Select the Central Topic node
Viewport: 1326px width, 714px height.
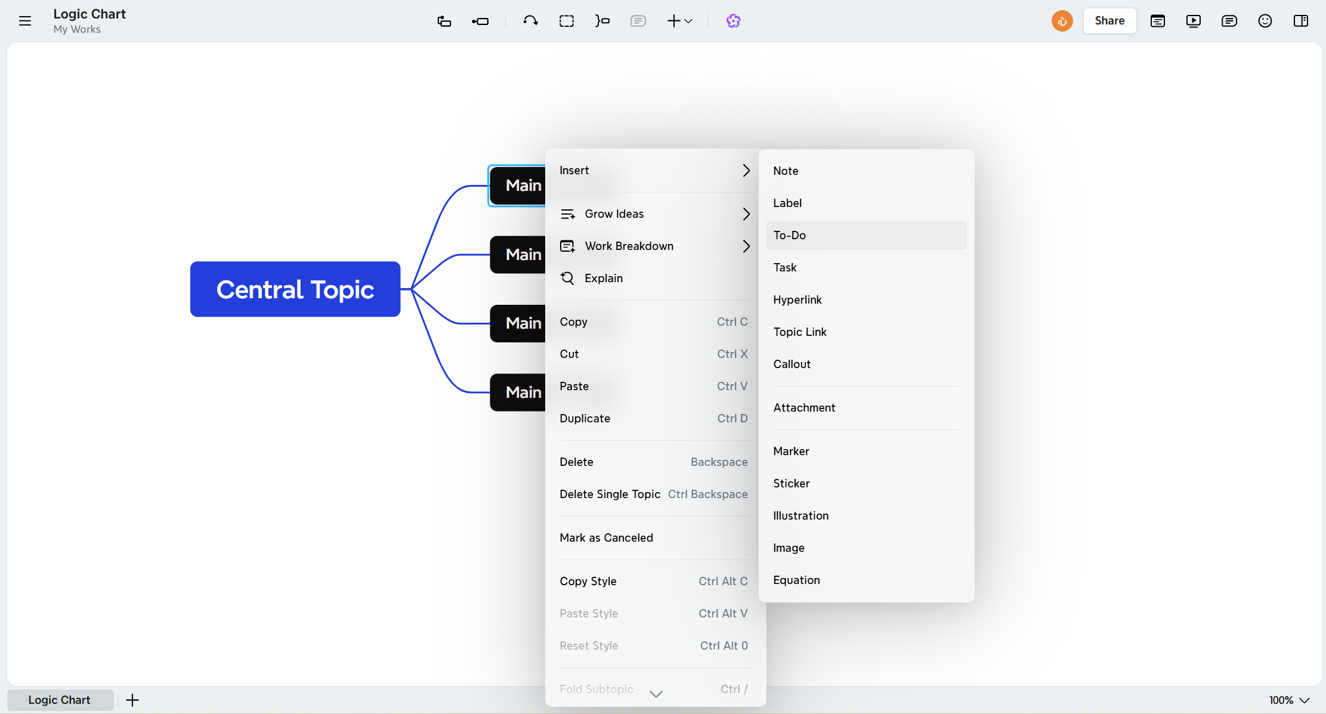(x=295, y=289)
